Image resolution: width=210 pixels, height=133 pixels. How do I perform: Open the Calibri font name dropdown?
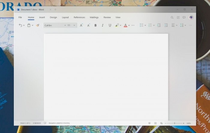click(55, 25)
